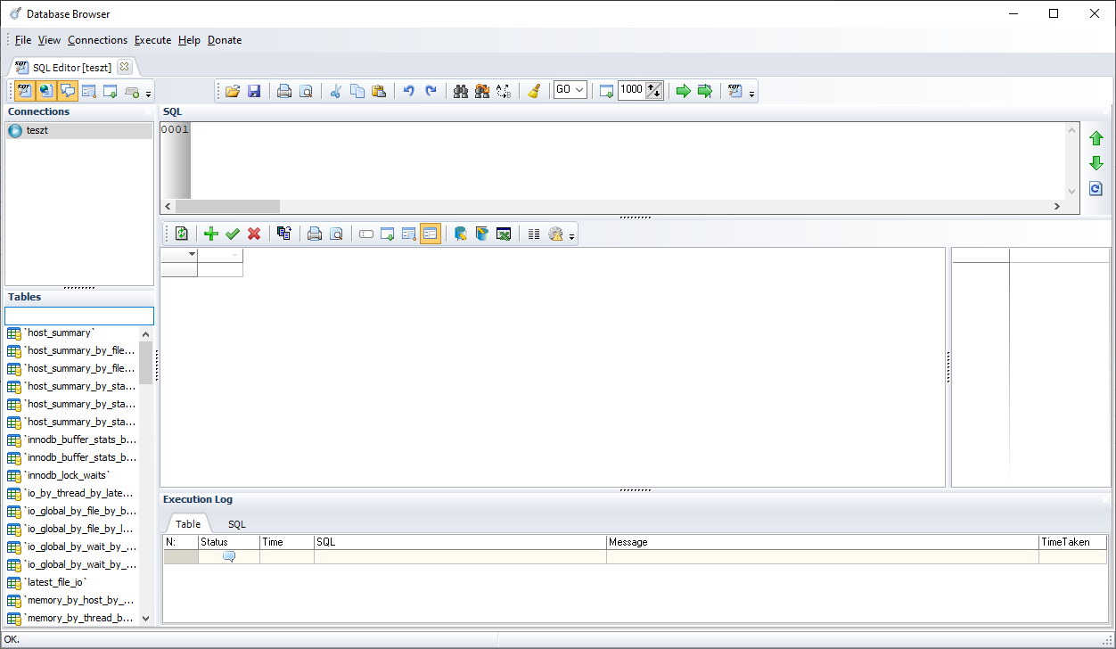
Task: Open the grid column header dropdown arrow
Action: tap(192, 255)
